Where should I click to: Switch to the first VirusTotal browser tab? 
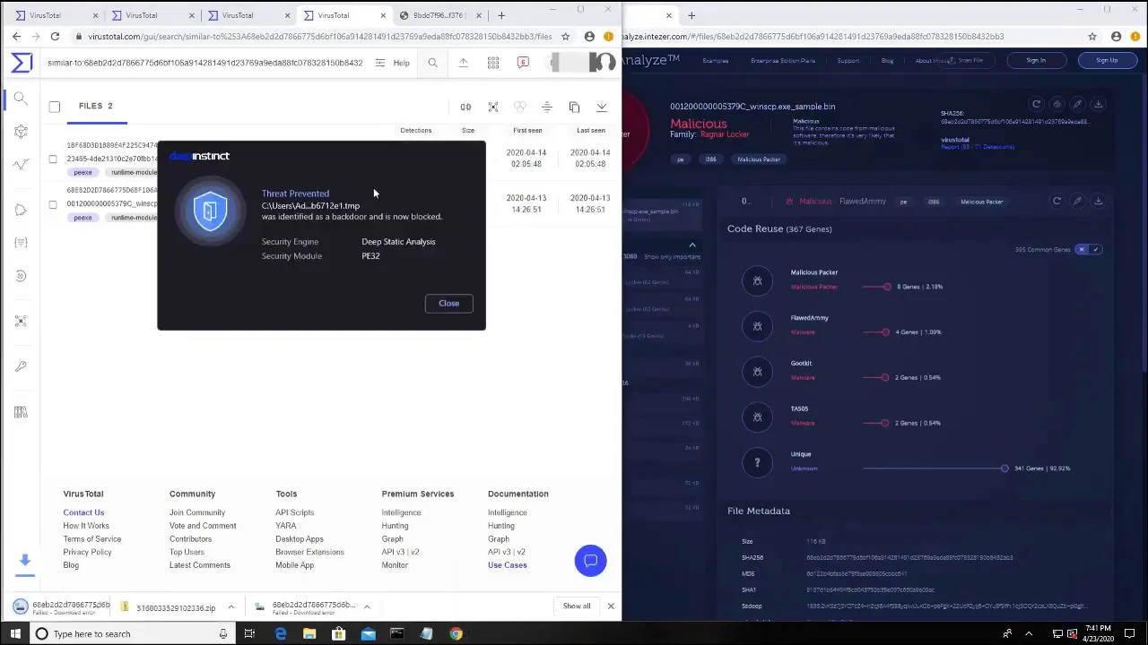(x=54, y=15)
